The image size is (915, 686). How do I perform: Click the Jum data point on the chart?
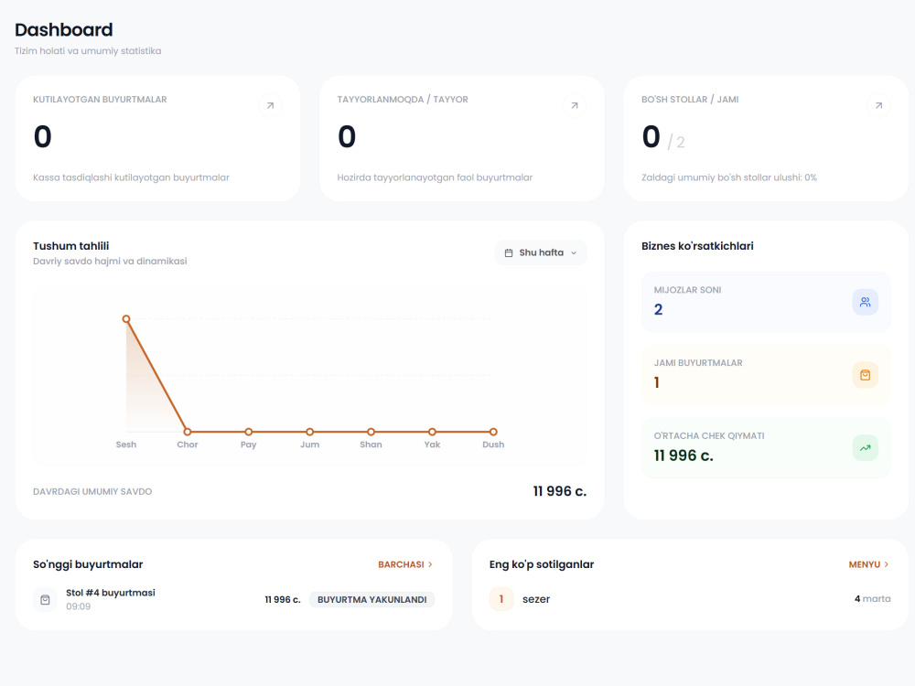(x=310, y=432)
